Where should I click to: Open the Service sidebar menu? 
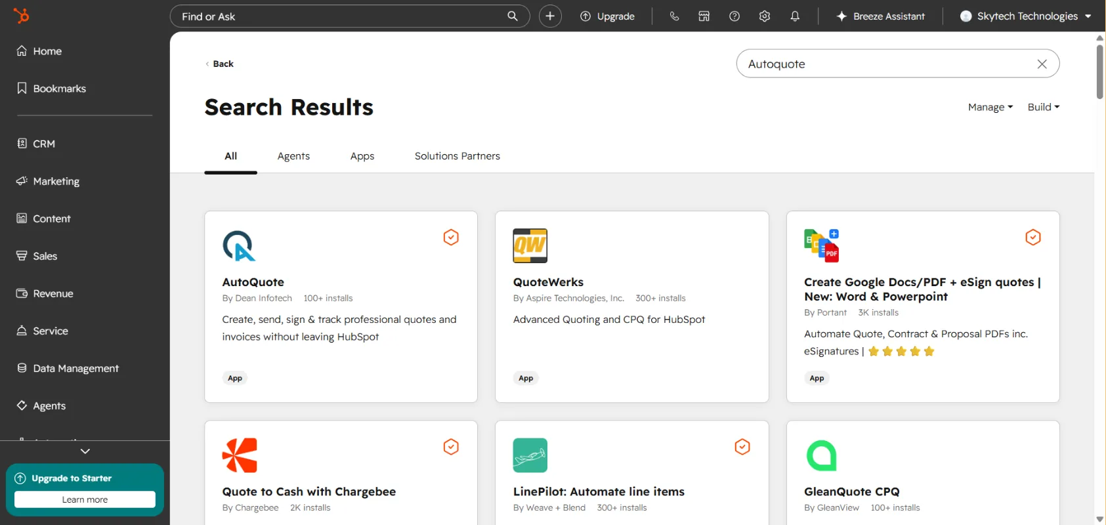(x=42, y=331)
